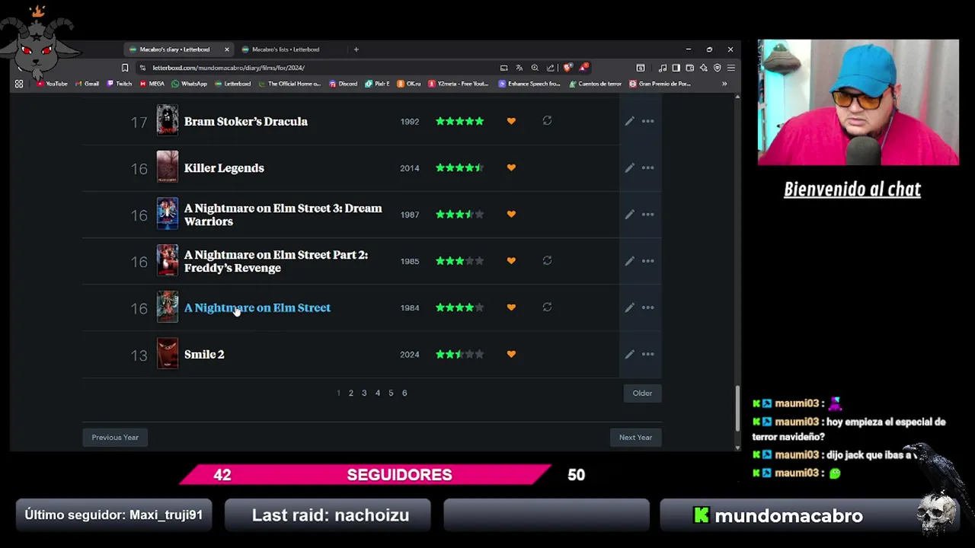Open more options for Dream Warriors row
This screenshot has width=975, height=548.
click(x=647, y=215)
